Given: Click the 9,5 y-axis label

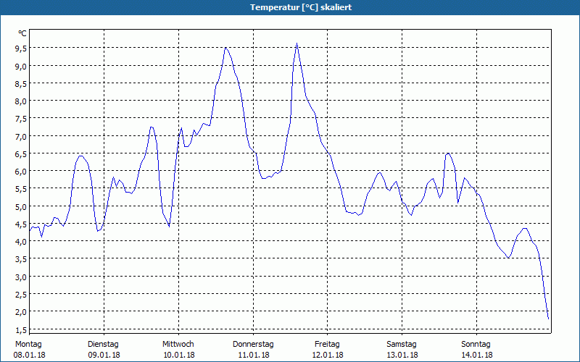Looking at the screenshot, I should click(20, 49).
